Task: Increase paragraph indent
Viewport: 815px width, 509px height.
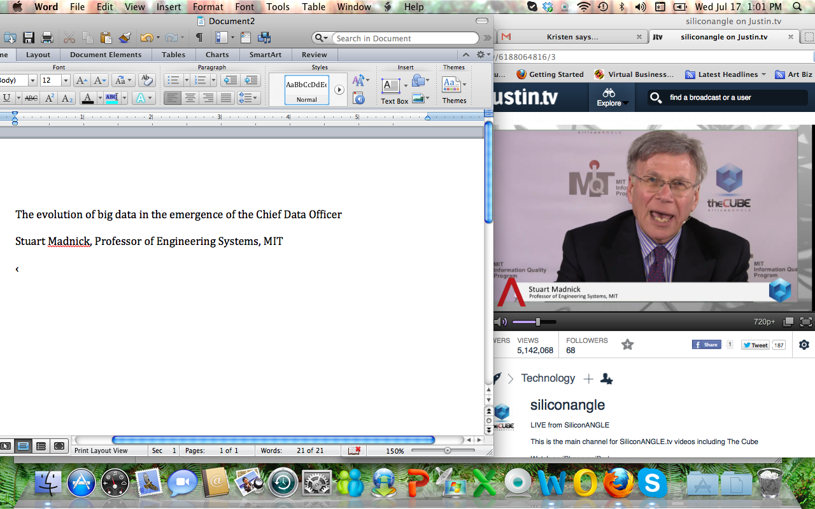Action: 251,80
